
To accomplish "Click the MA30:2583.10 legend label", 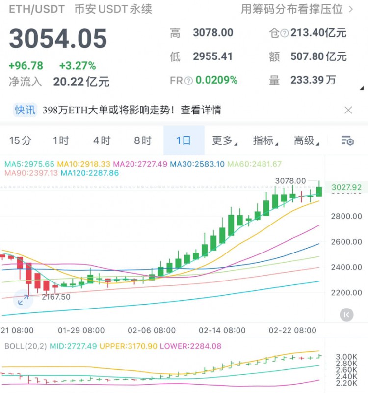I will point(197,164).
